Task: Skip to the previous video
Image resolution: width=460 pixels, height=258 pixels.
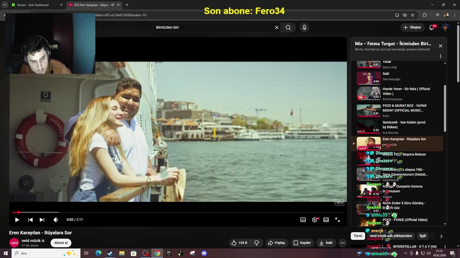Action: (x=30, y=220)
